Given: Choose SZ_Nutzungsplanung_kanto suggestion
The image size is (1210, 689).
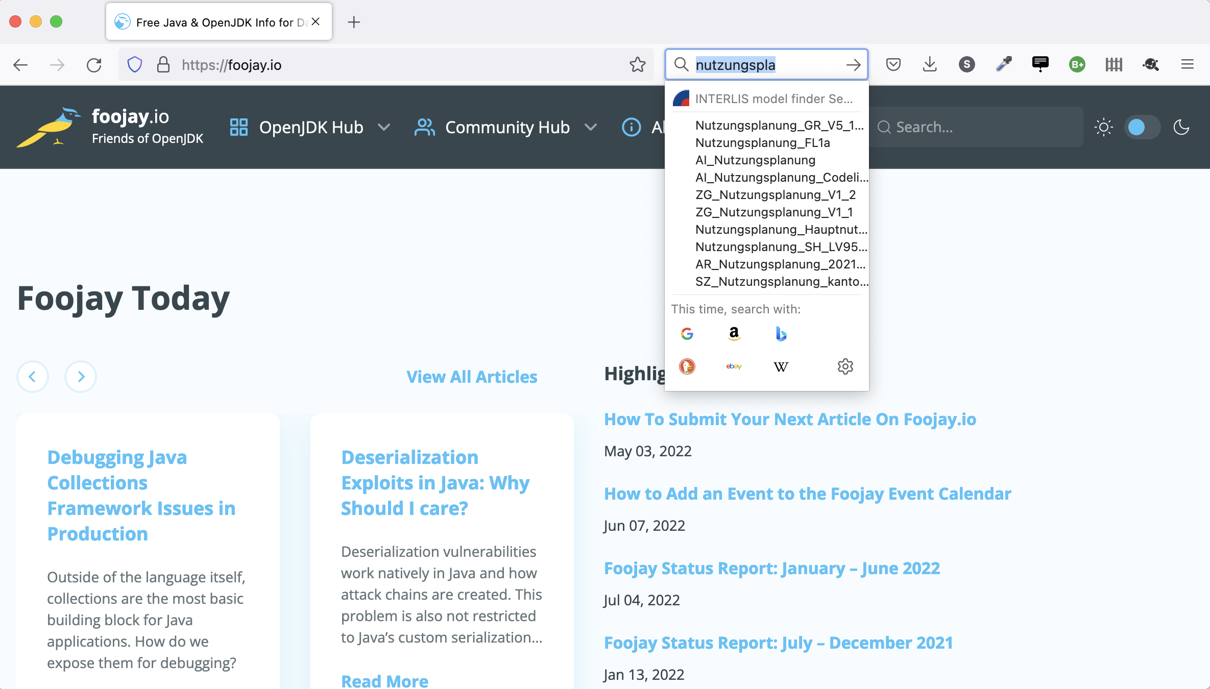Looking at the screenshot, I should [x=767, y=282].
